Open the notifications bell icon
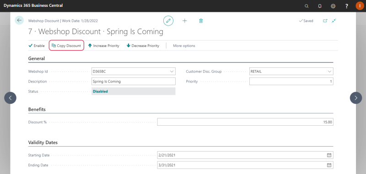This screenshot has height=174, width=366. coord(320,6)
